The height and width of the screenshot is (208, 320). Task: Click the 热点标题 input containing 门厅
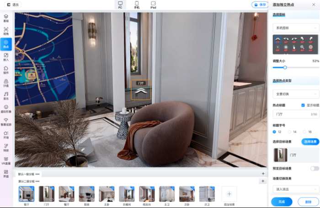click(296, 114)
